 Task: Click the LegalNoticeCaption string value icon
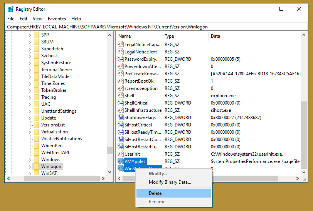coord(120,44)
